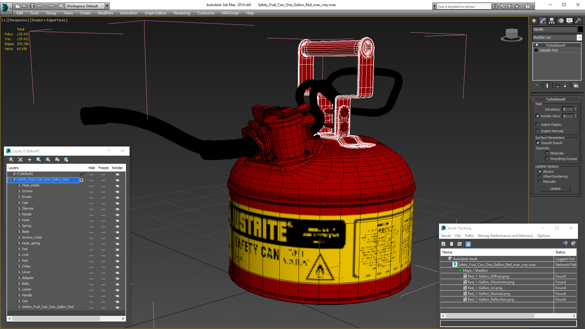Open the Display command panel tab
The width and height of the screenshot is (585, 329).
point(569,21)
